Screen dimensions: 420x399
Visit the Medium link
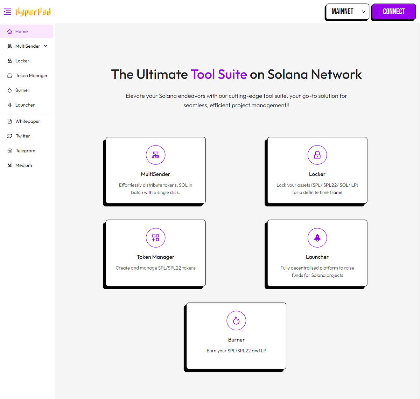pos(27,165)
